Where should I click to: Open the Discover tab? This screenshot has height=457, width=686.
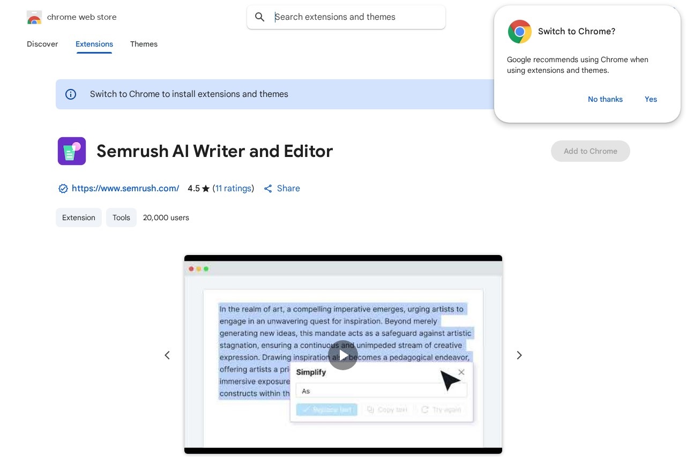[x=42, y=44]
